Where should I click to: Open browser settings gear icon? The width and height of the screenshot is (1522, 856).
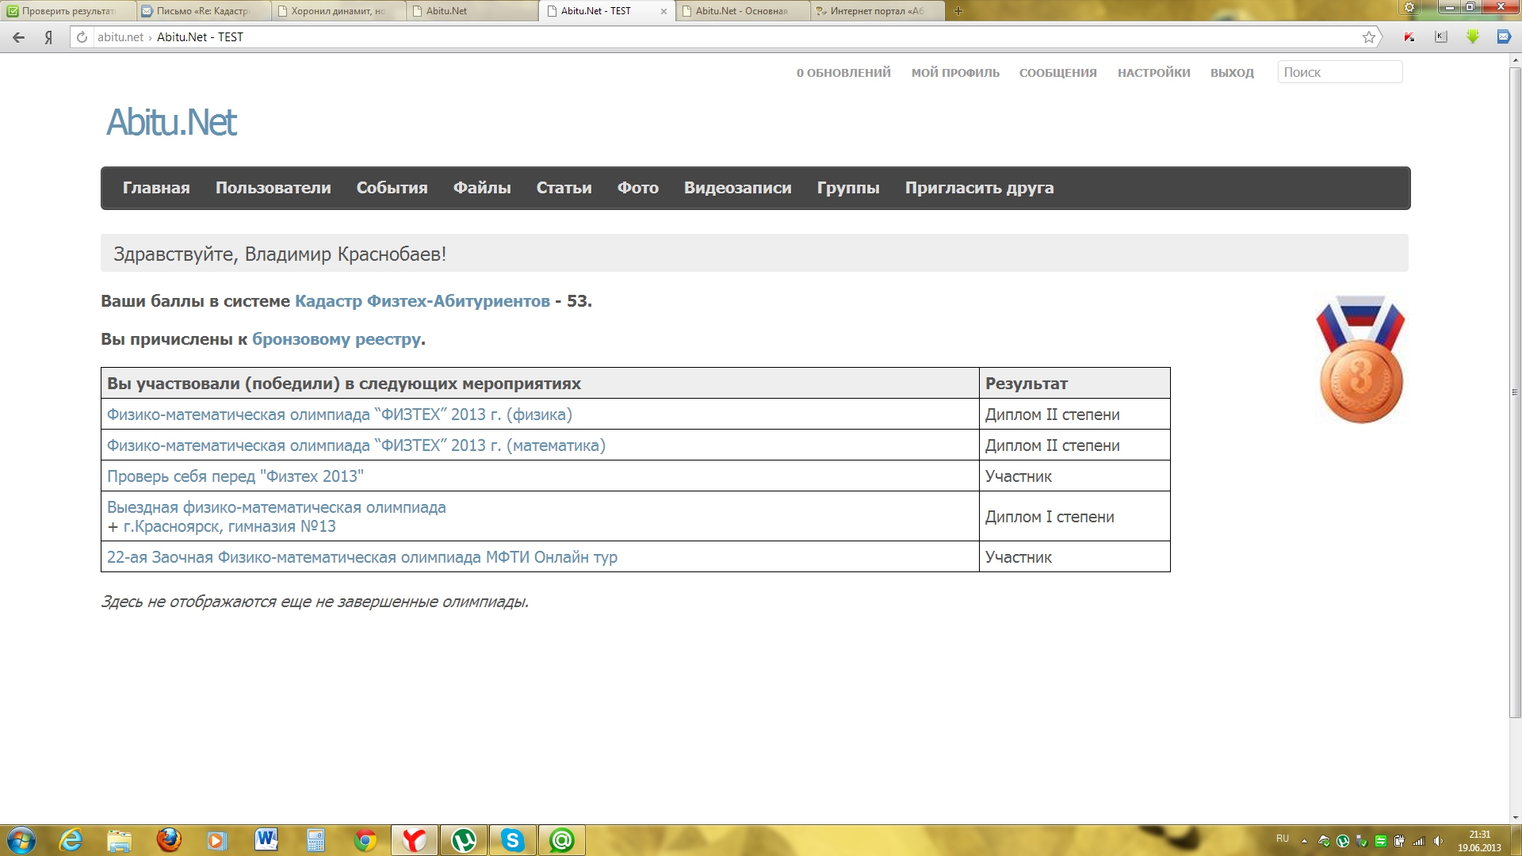pos(1409,8)
